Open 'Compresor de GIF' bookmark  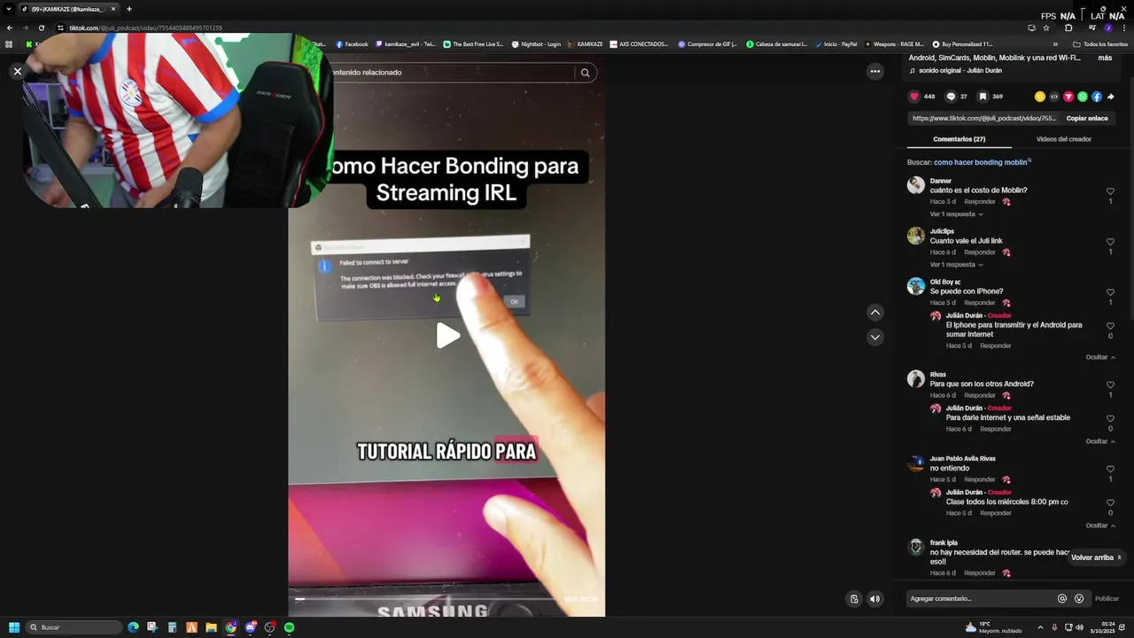coord(708,44)
